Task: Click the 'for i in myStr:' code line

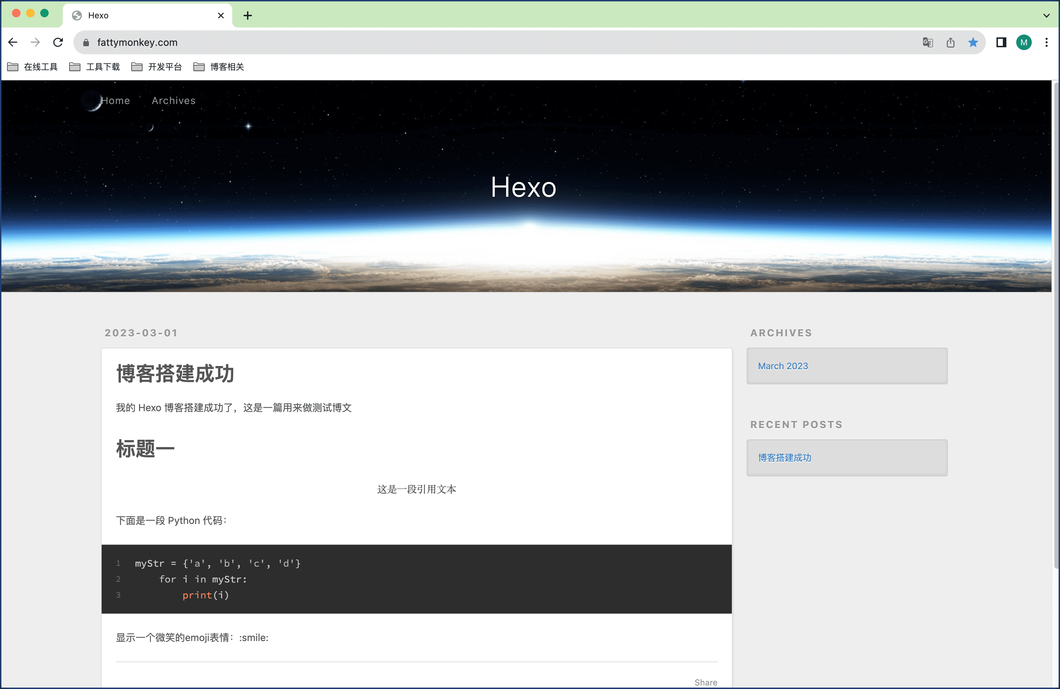Action: pos(203,579)
